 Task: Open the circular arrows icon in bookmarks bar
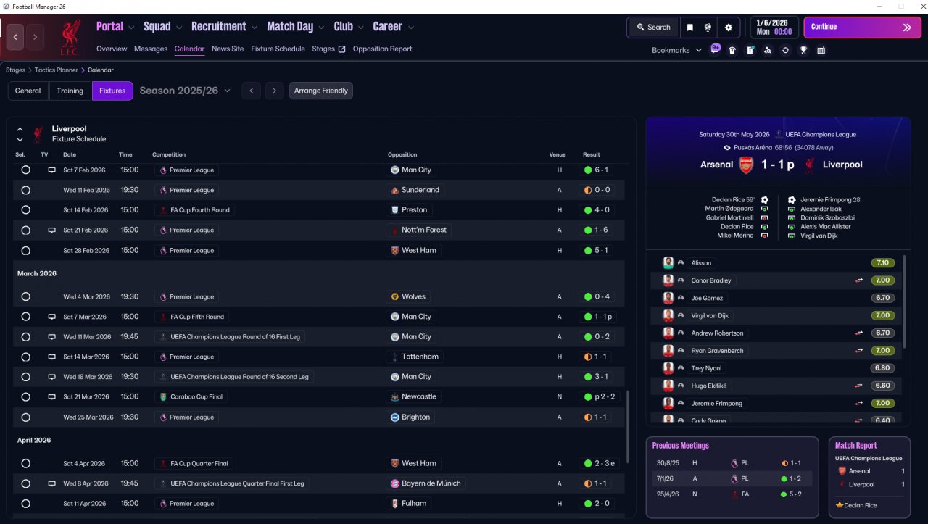785,51
